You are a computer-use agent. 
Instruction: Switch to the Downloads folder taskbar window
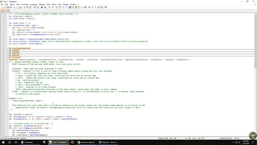[x=30, y=142]
